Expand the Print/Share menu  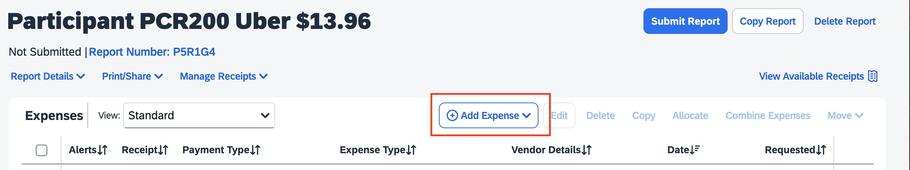pos(133,76)
